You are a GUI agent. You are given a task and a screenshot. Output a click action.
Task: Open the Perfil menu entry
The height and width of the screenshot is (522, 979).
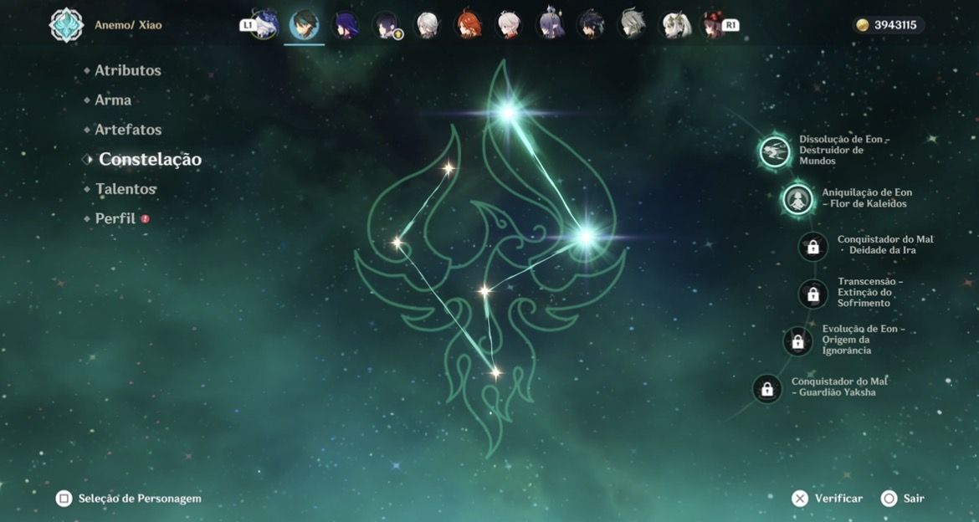tap(115, 218)
